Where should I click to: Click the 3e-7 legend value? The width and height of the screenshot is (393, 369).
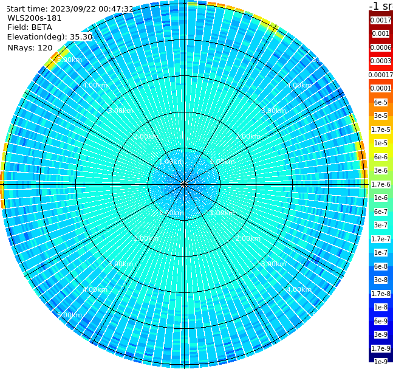(x=381, y=225)
